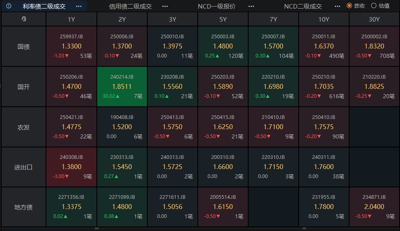
Task: Click the 国开 row label
Action: coord(24,87)
